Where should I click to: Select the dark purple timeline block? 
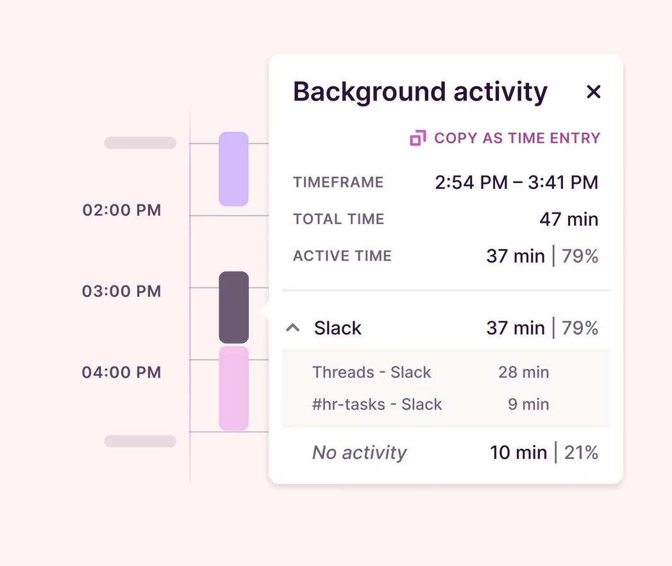[233, 307]
